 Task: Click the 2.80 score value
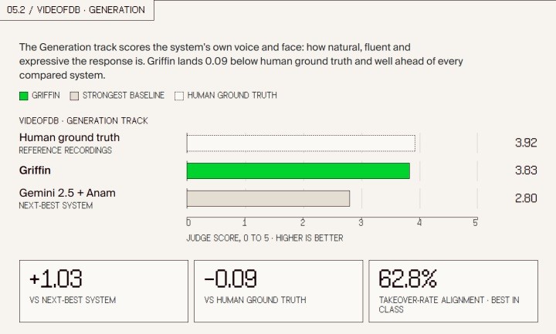526,198
